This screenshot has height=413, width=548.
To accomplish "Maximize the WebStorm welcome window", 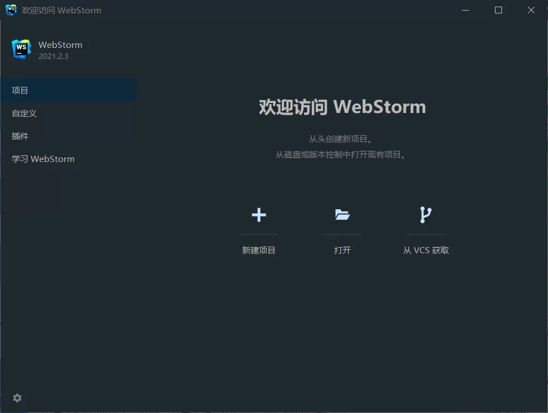I will [498, 9].
